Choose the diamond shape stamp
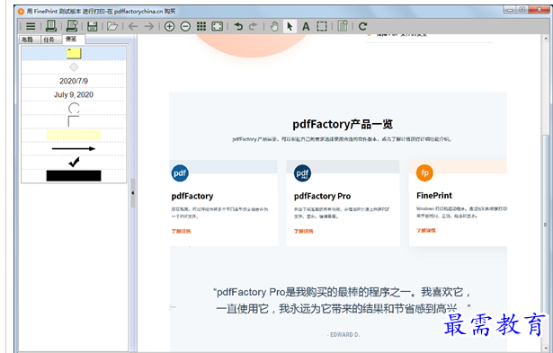Image resolution: width=553 pixels, height=353 pixels. coord(74,67)
